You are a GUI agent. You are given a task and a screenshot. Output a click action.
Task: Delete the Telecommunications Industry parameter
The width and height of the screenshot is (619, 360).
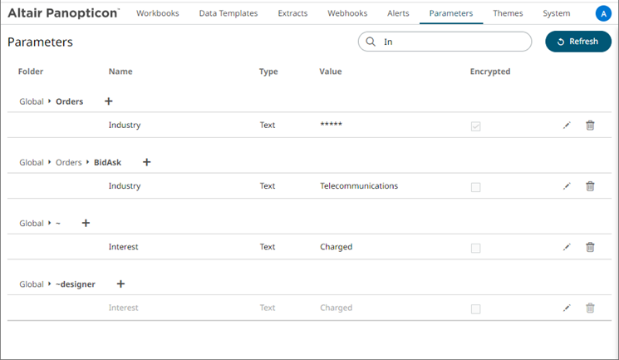pyautogui.click(x=590, y=186)
